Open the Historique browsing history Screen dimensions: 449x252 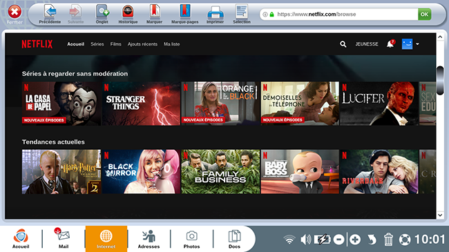click(x=128, y=14)
